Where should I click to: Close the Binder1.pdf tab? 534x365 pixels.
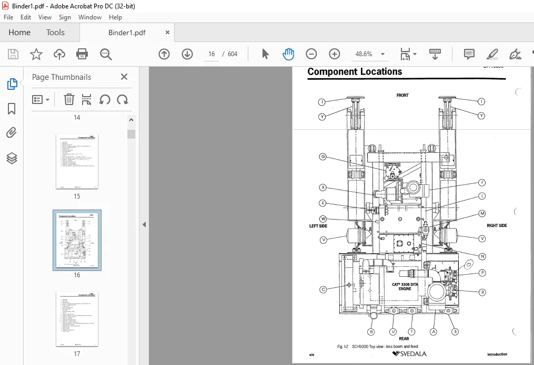point(167,32)
